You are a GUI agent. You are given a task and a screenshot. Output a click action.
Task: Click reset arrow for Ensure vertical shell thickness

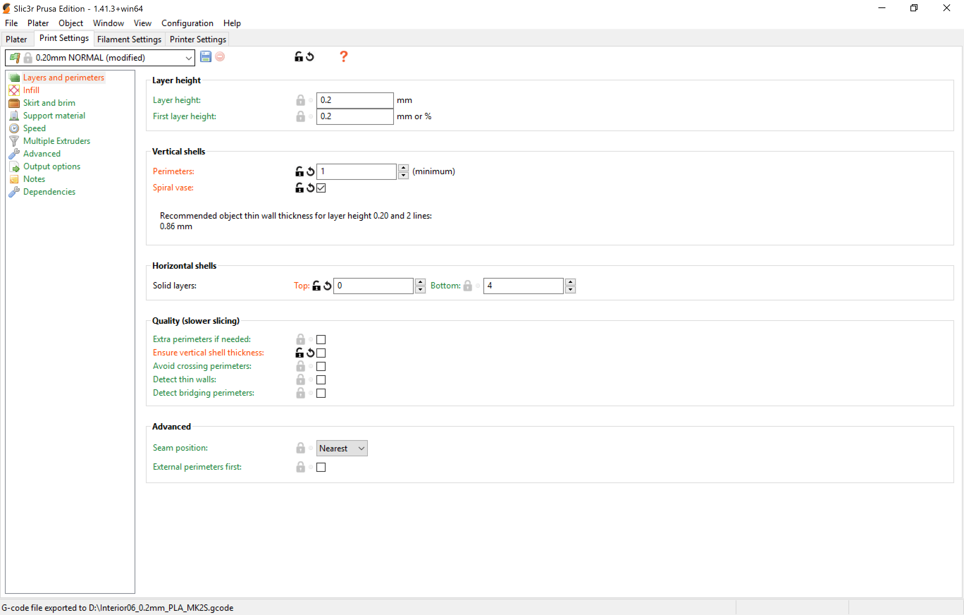point(311,353)
